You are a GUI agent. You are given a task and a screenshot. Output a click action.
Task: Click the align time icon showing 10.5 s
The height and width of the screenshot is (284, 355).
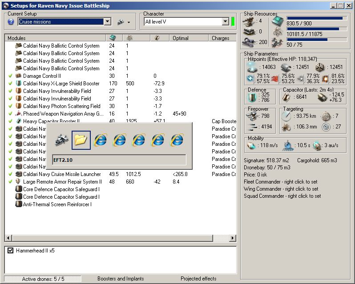tap(287, 145)
